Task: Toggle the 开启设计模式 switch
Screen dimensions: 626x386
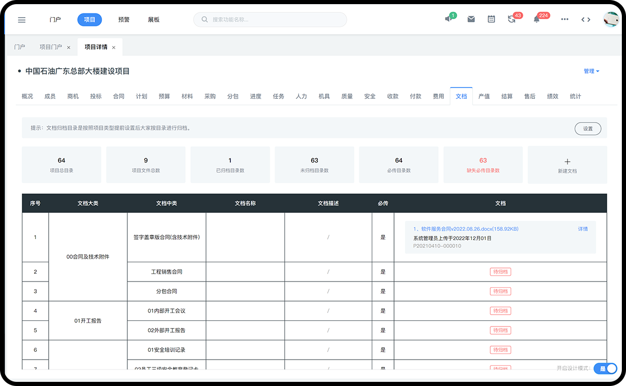Action: pos(605,368)
